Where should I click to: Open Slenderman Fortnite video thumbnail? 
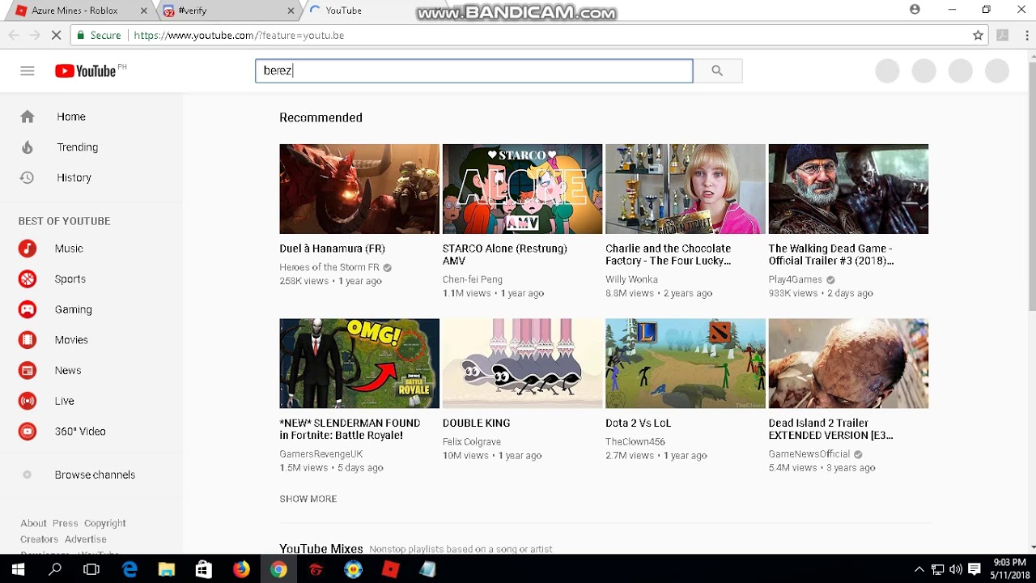tap(359, 364)
